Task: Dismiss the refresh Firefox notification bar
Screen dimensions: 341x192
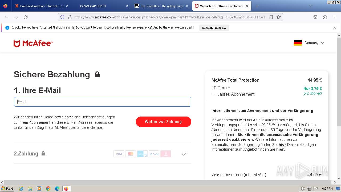Action: 335,28
